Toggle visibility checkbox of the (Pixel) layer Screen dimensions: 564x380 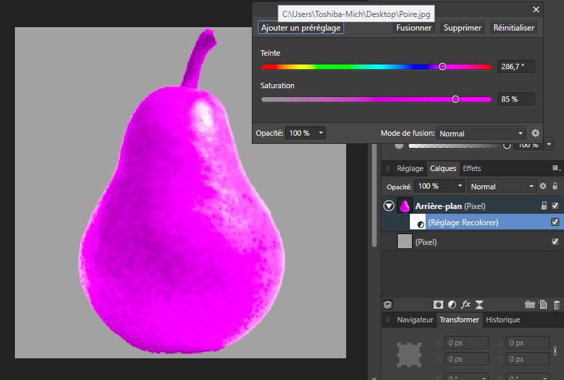(x=555, y=241)
